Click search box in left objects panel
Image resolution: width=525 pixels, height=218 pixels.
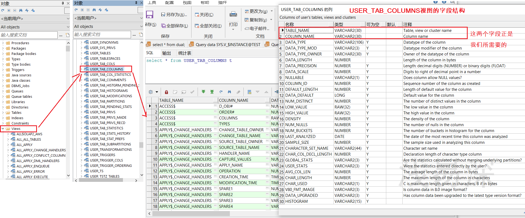[29, 35]
